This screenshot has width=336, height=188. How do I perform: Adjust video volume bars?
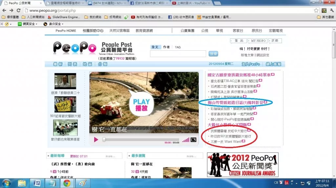click(186, 140)
